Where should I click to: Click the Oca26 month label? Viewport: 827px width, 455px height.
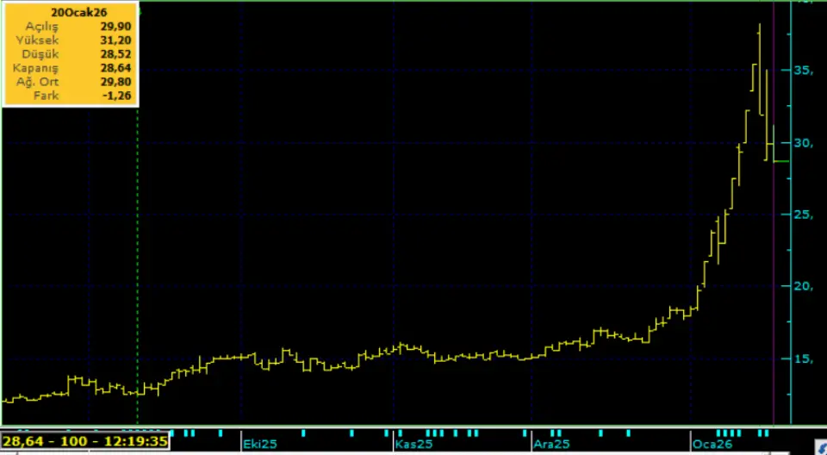pos(708,444)
